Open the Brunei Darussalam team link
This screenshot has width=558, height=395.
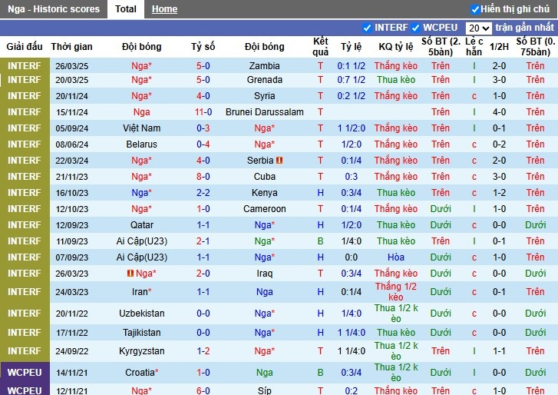click(264, 112)
